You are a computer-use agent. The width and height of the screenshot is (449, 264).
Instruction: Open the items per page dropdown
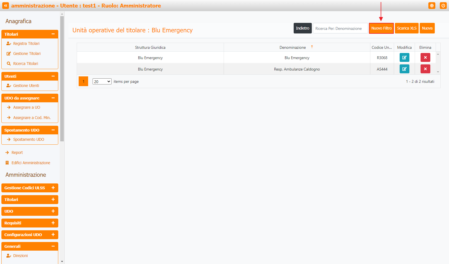102,81
